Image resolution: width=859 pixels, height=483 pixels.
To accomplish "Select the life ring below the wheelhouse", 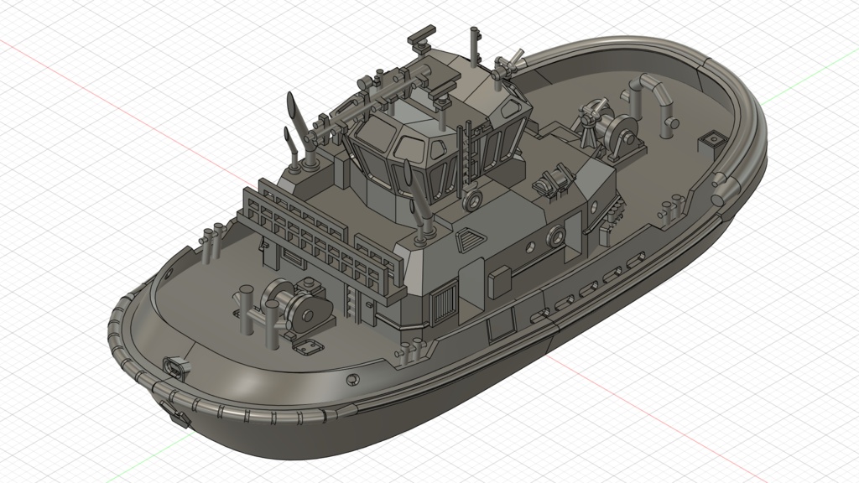I will pyautogui.click(x=472, y=201).
